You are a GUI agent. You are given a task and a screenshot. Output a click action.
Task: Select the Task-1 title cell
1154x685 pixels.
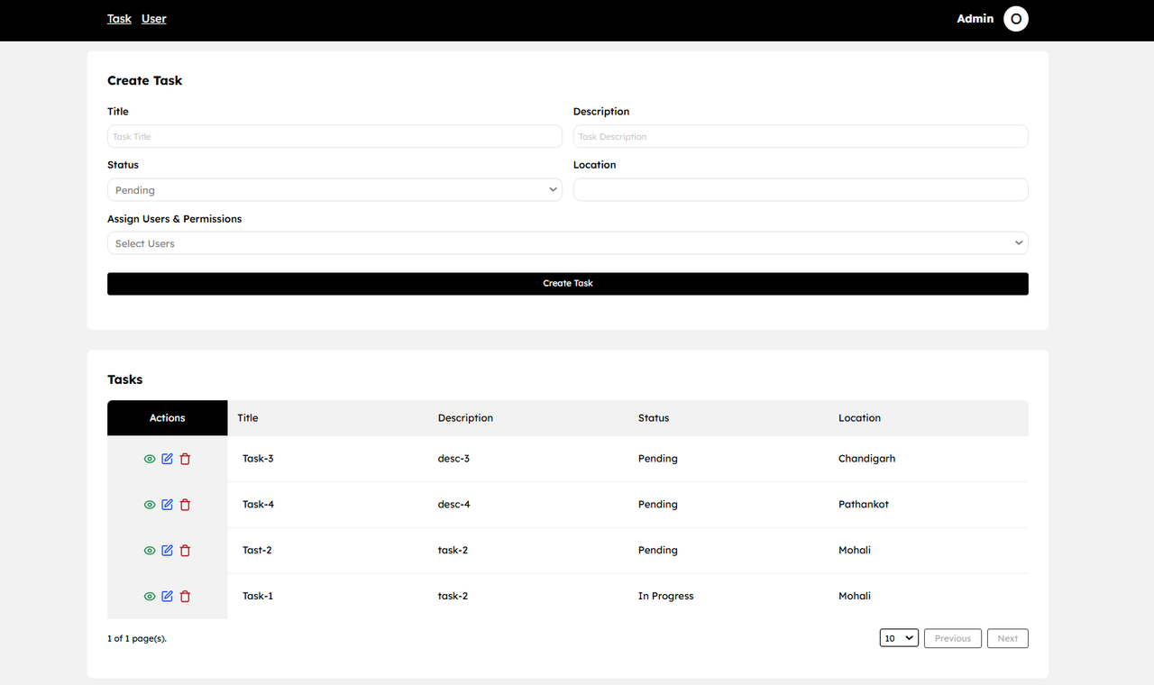coord(257,597)
